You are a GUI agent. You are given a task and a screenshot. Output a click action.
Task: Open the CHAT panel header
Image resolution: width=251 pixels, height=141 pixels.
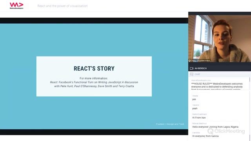point(220,74)
